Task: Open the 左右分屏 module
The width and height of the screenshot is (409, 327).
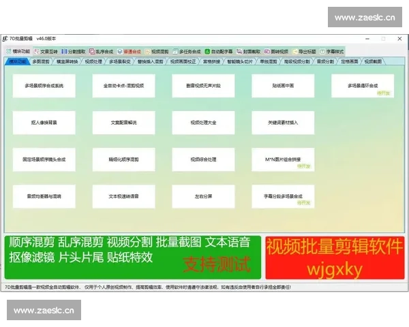Action: point(203,196)
